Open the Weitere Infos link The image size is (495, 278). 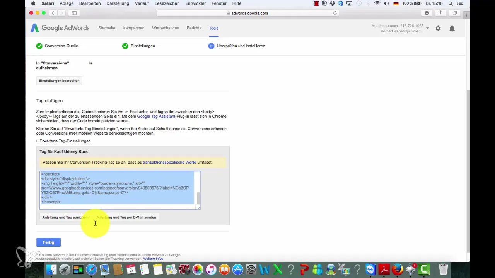(153, 259)
